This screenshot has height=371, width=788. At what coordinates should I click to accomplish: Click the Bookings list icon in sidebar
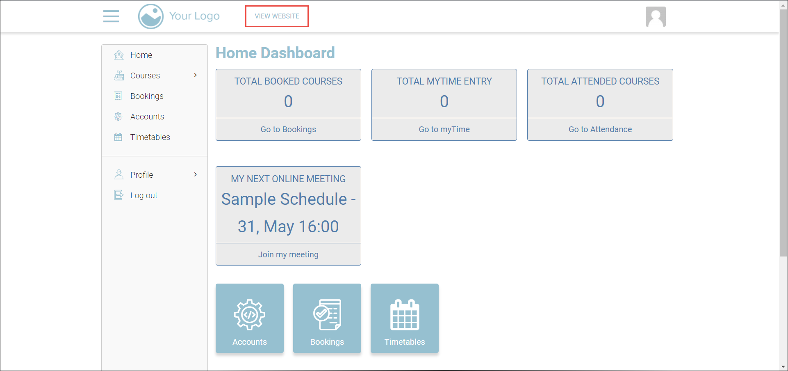[118, 96]
